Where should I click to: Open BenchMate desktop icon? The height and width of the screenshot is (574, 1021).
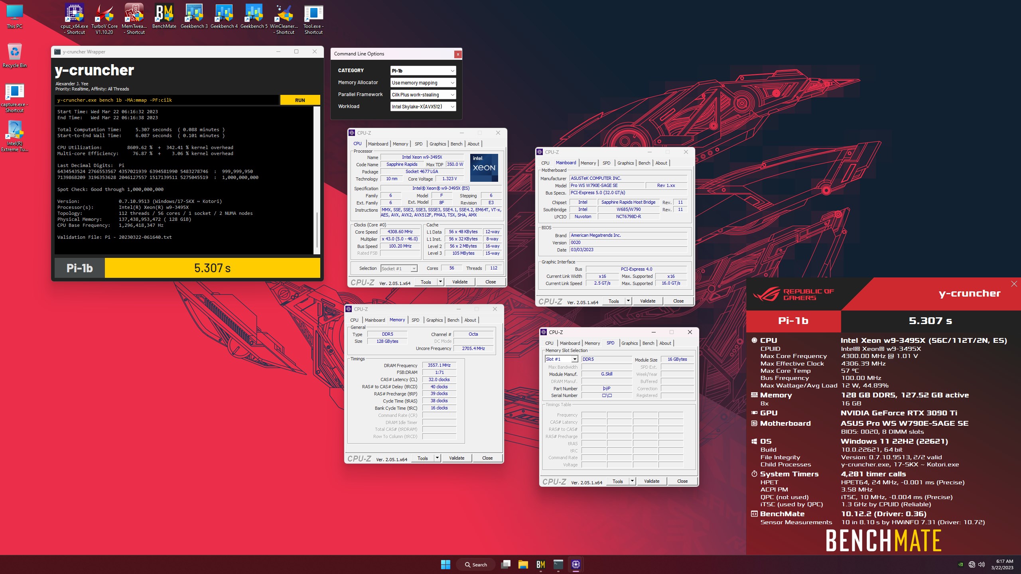coord(164,17)
